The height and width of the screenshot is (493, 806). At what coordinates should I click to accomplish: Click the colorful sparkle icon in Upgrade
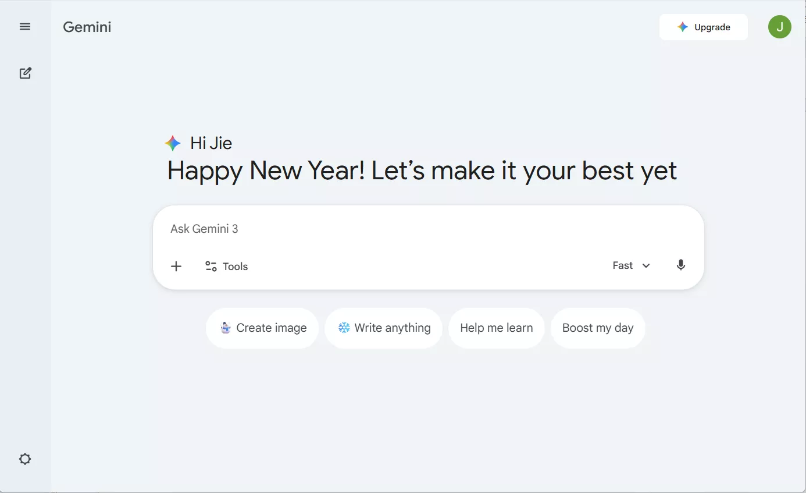(683, 27)
